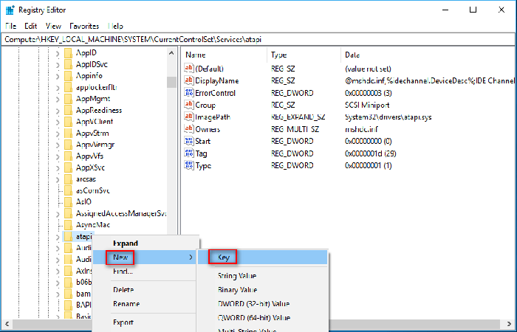Choose New in the context menu
This screenshot has height=332, width=517.
pos(145,257)
